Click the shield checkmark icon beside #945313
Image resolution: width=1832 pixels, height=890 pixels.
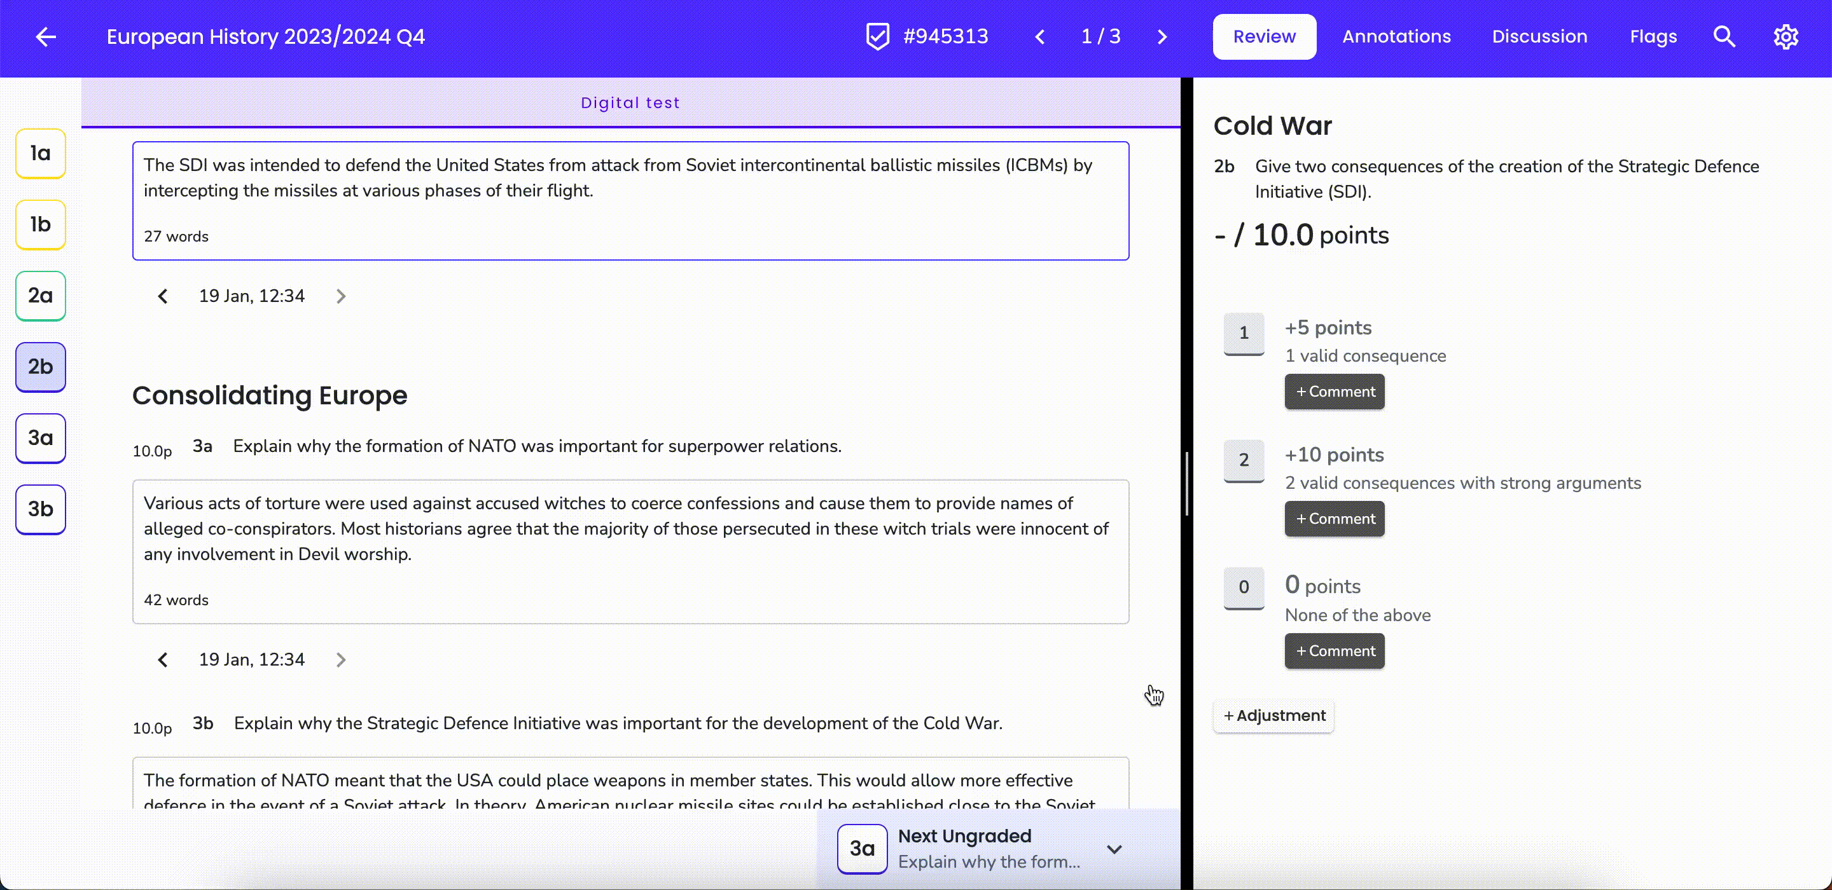(878, 37)
